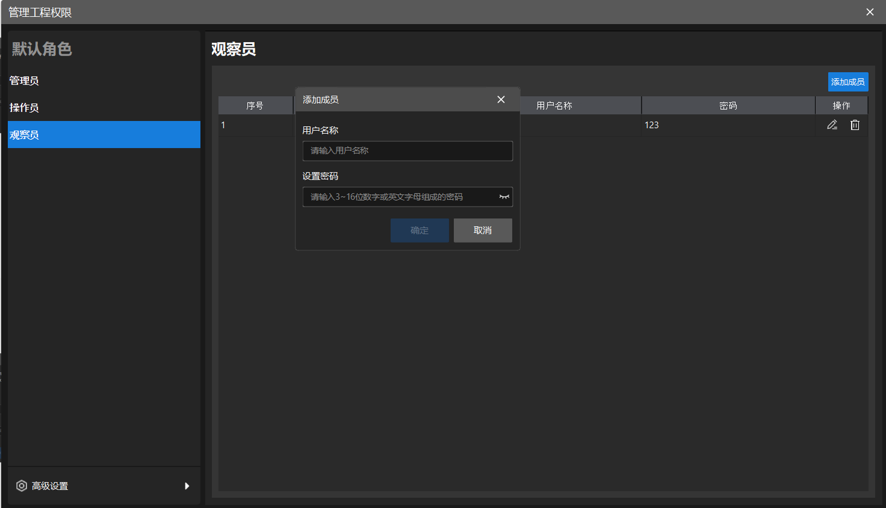Click the 密码 column header
The image size is (886, 508).
[728, 105]
